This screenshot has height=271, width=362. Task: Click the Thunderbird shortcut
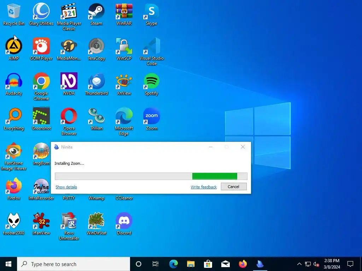(x=96, y=84)
